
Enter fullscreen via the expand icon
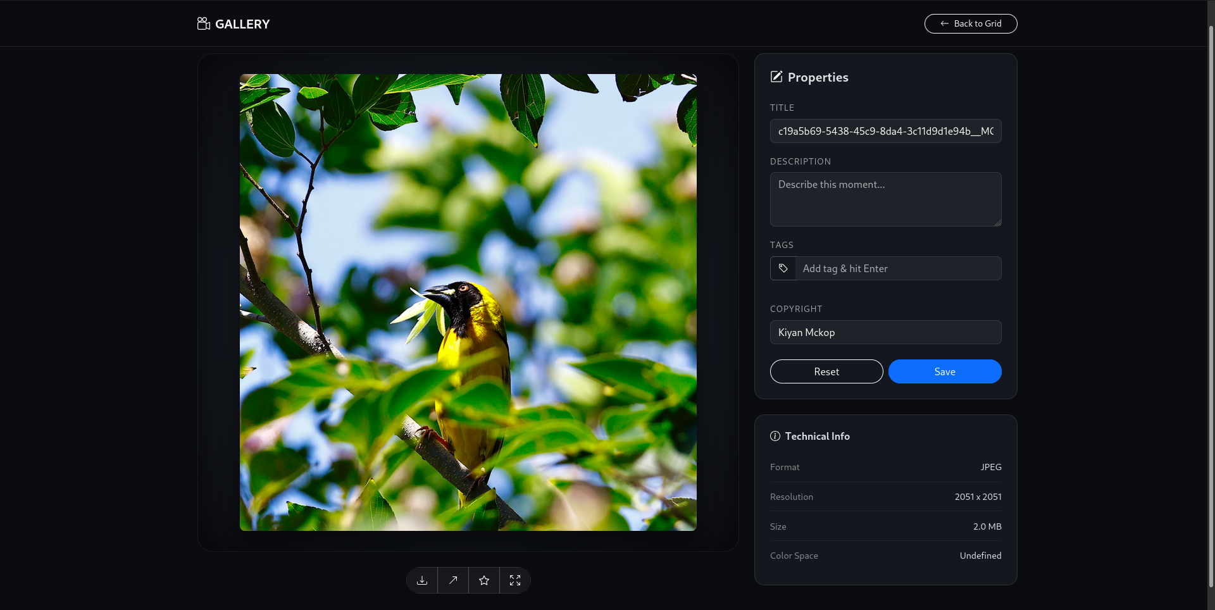pos(514,580)
